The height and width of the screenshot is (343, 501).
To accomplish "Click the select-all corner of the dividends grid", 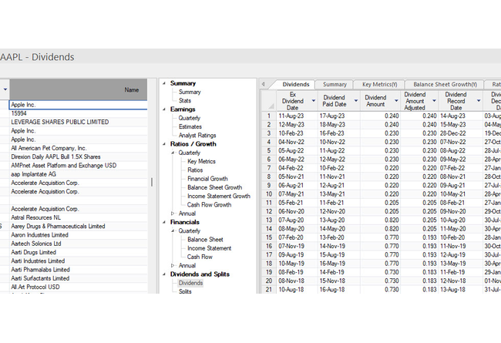I will pyautogui.click(x=269, y=101).
